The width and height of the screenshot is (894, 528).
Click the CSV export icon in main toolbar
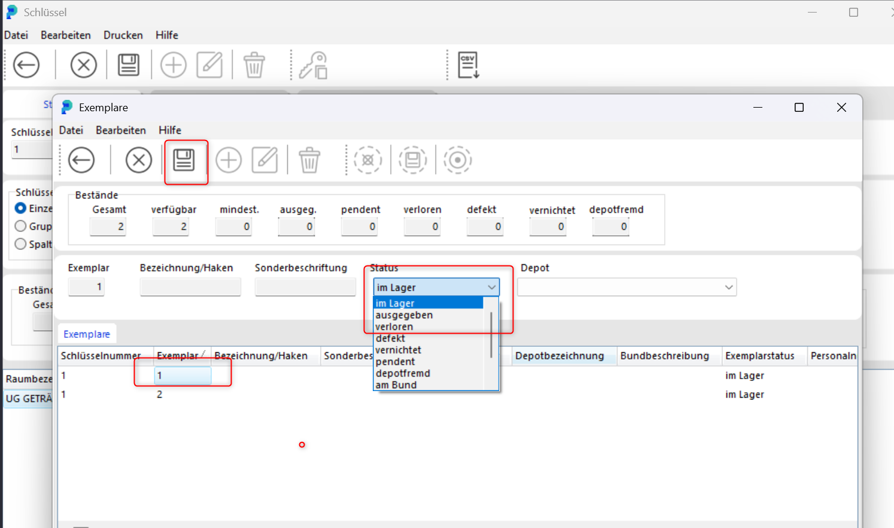pos(469,65)
